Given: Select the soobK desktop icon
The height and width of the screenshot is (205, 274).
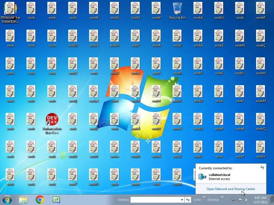Looking at the screenshot, I should (156, 38).
